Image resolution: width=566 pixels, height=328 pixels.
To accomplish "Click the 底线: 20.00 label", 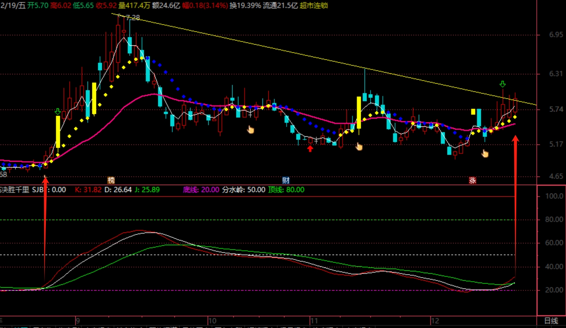I will click(x=201, y=190).
